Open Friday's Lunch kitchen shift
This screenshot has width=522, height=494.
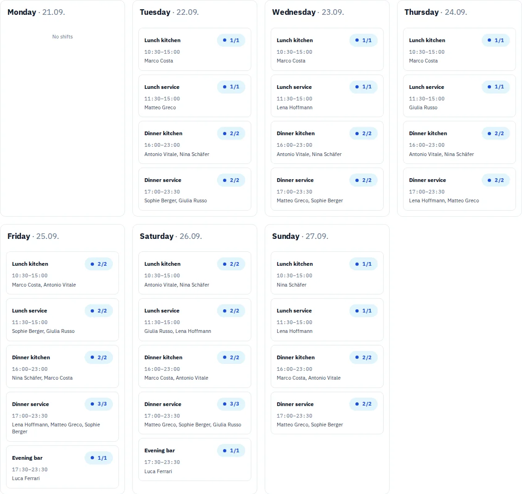click(62, 273)
